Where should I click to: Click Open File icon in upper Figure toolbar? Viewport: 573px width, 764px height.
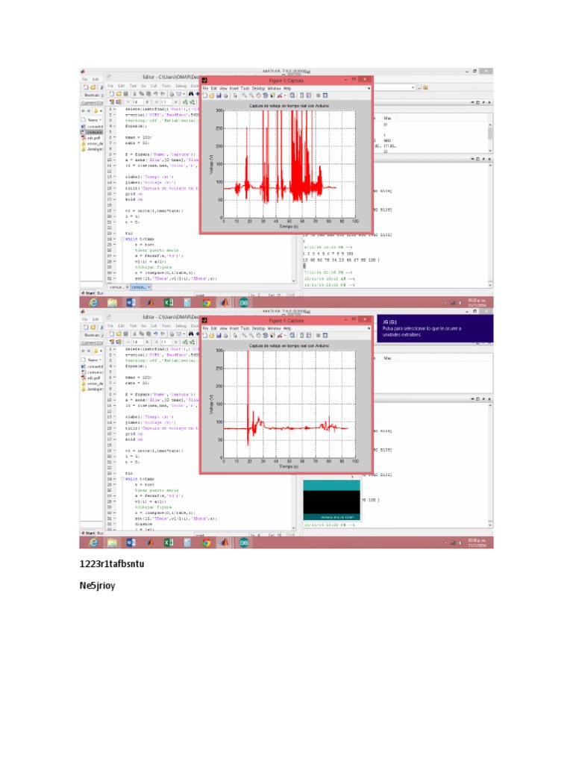(211, 95)
